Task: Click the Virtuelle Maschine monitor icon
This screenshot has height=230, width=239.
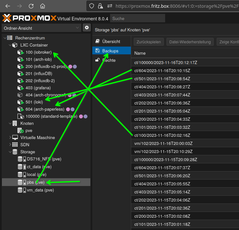Action: pos(15,137)
